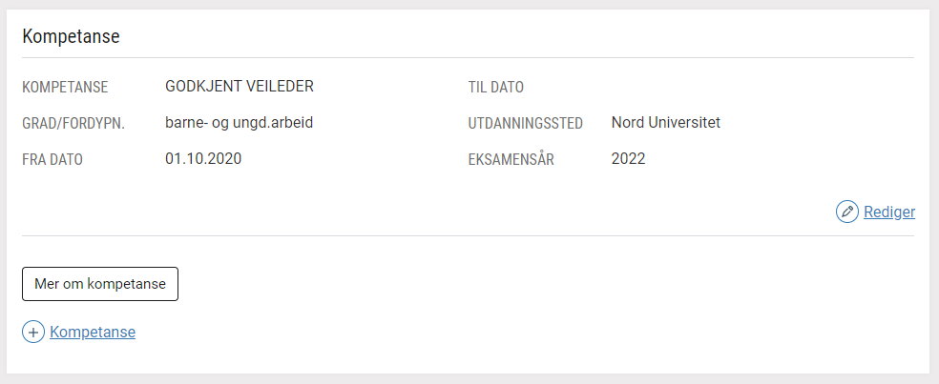Click the FRA DATO field label

coord(52,160)
